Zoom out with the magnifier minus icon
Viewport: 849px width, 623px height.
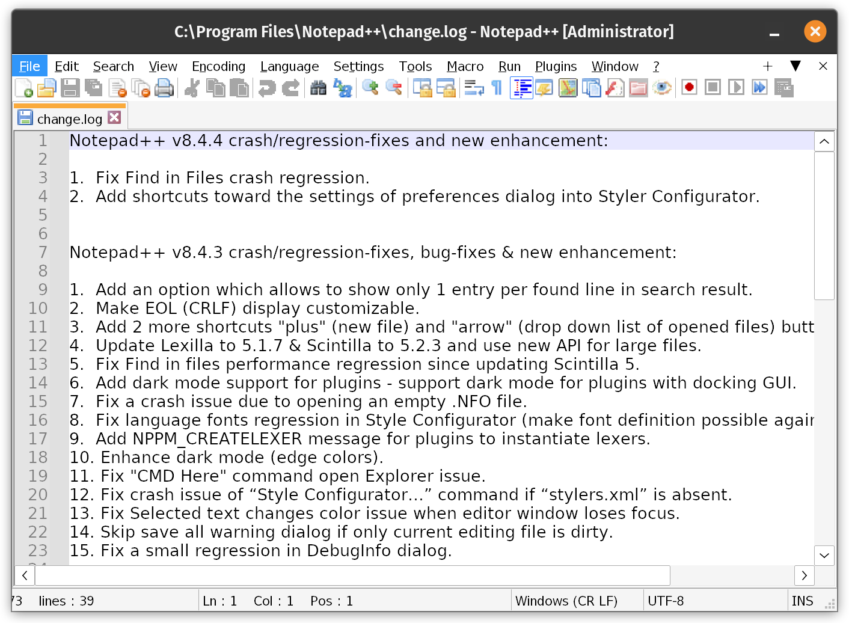tap(393, 88)
